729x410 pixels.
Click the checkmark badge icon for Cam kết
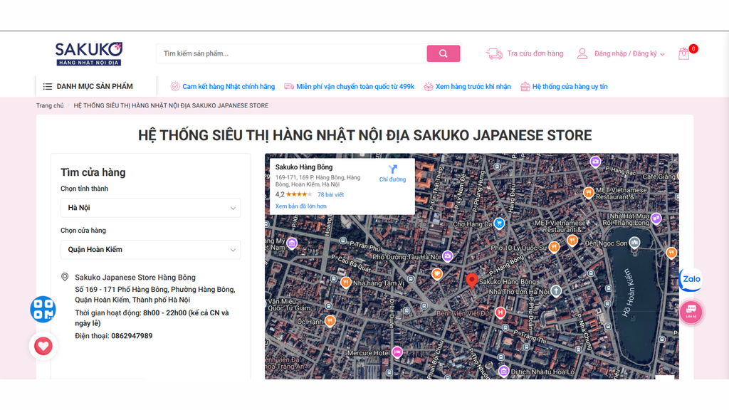tap(175, 86)
